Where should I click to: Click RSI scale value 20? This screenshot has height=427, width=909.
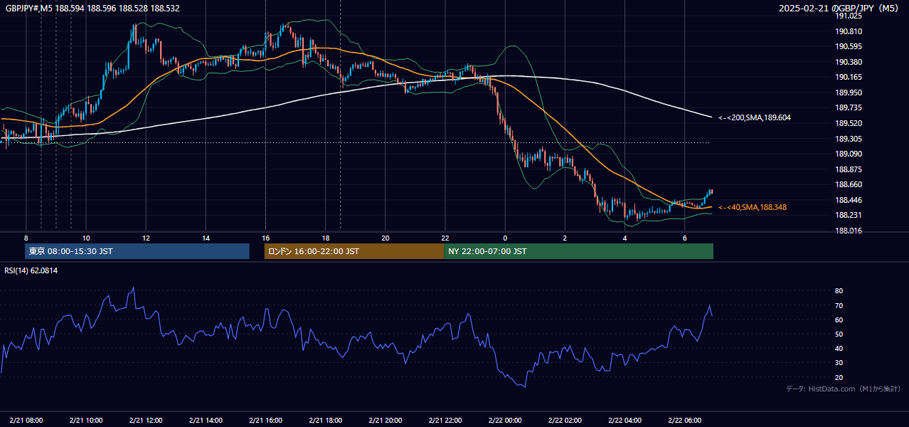839,377
